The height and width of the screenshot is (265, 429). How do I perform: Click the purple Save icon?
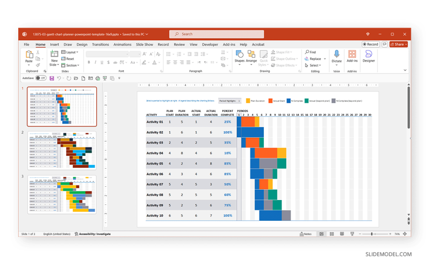[x=52, y=78]
